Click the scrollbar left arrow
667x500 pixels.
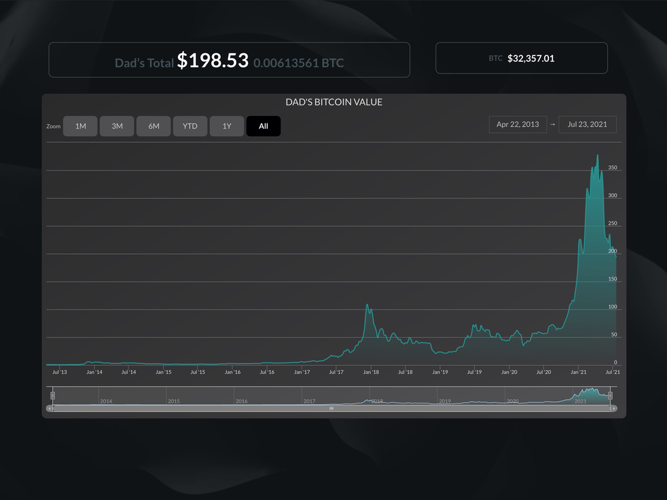point(49,408)
